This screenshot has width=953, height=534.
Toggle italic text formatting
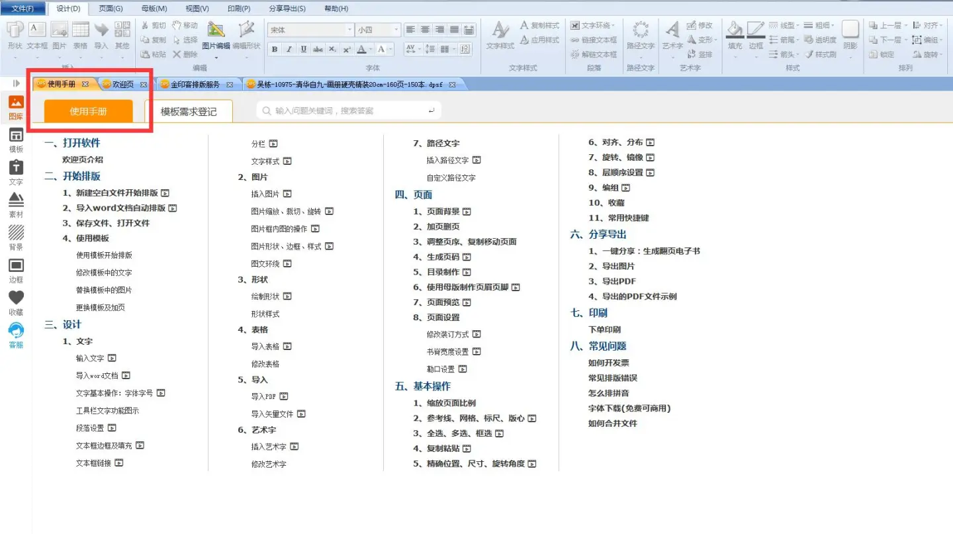click(x=289, y=50)
